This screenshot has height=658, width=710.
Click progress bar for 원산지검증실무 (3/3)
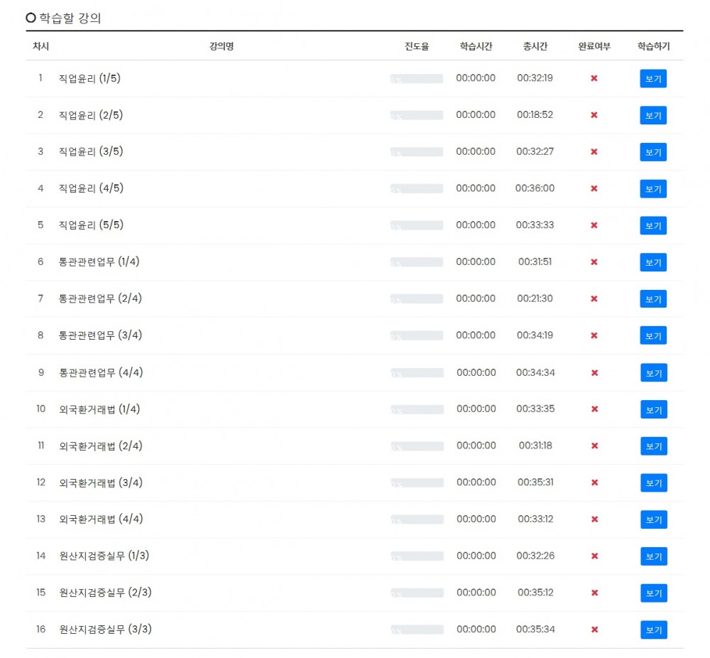point(417,630)
